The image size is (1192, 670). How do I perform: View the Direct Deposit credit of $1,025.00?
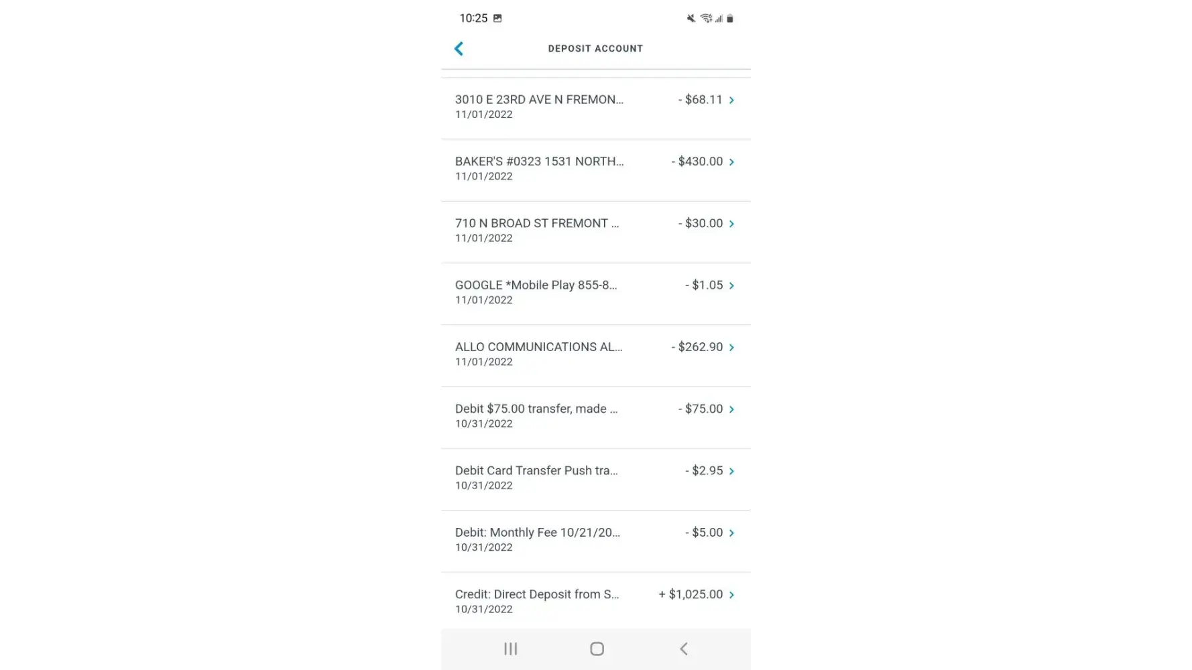click(x=537, y=600)
